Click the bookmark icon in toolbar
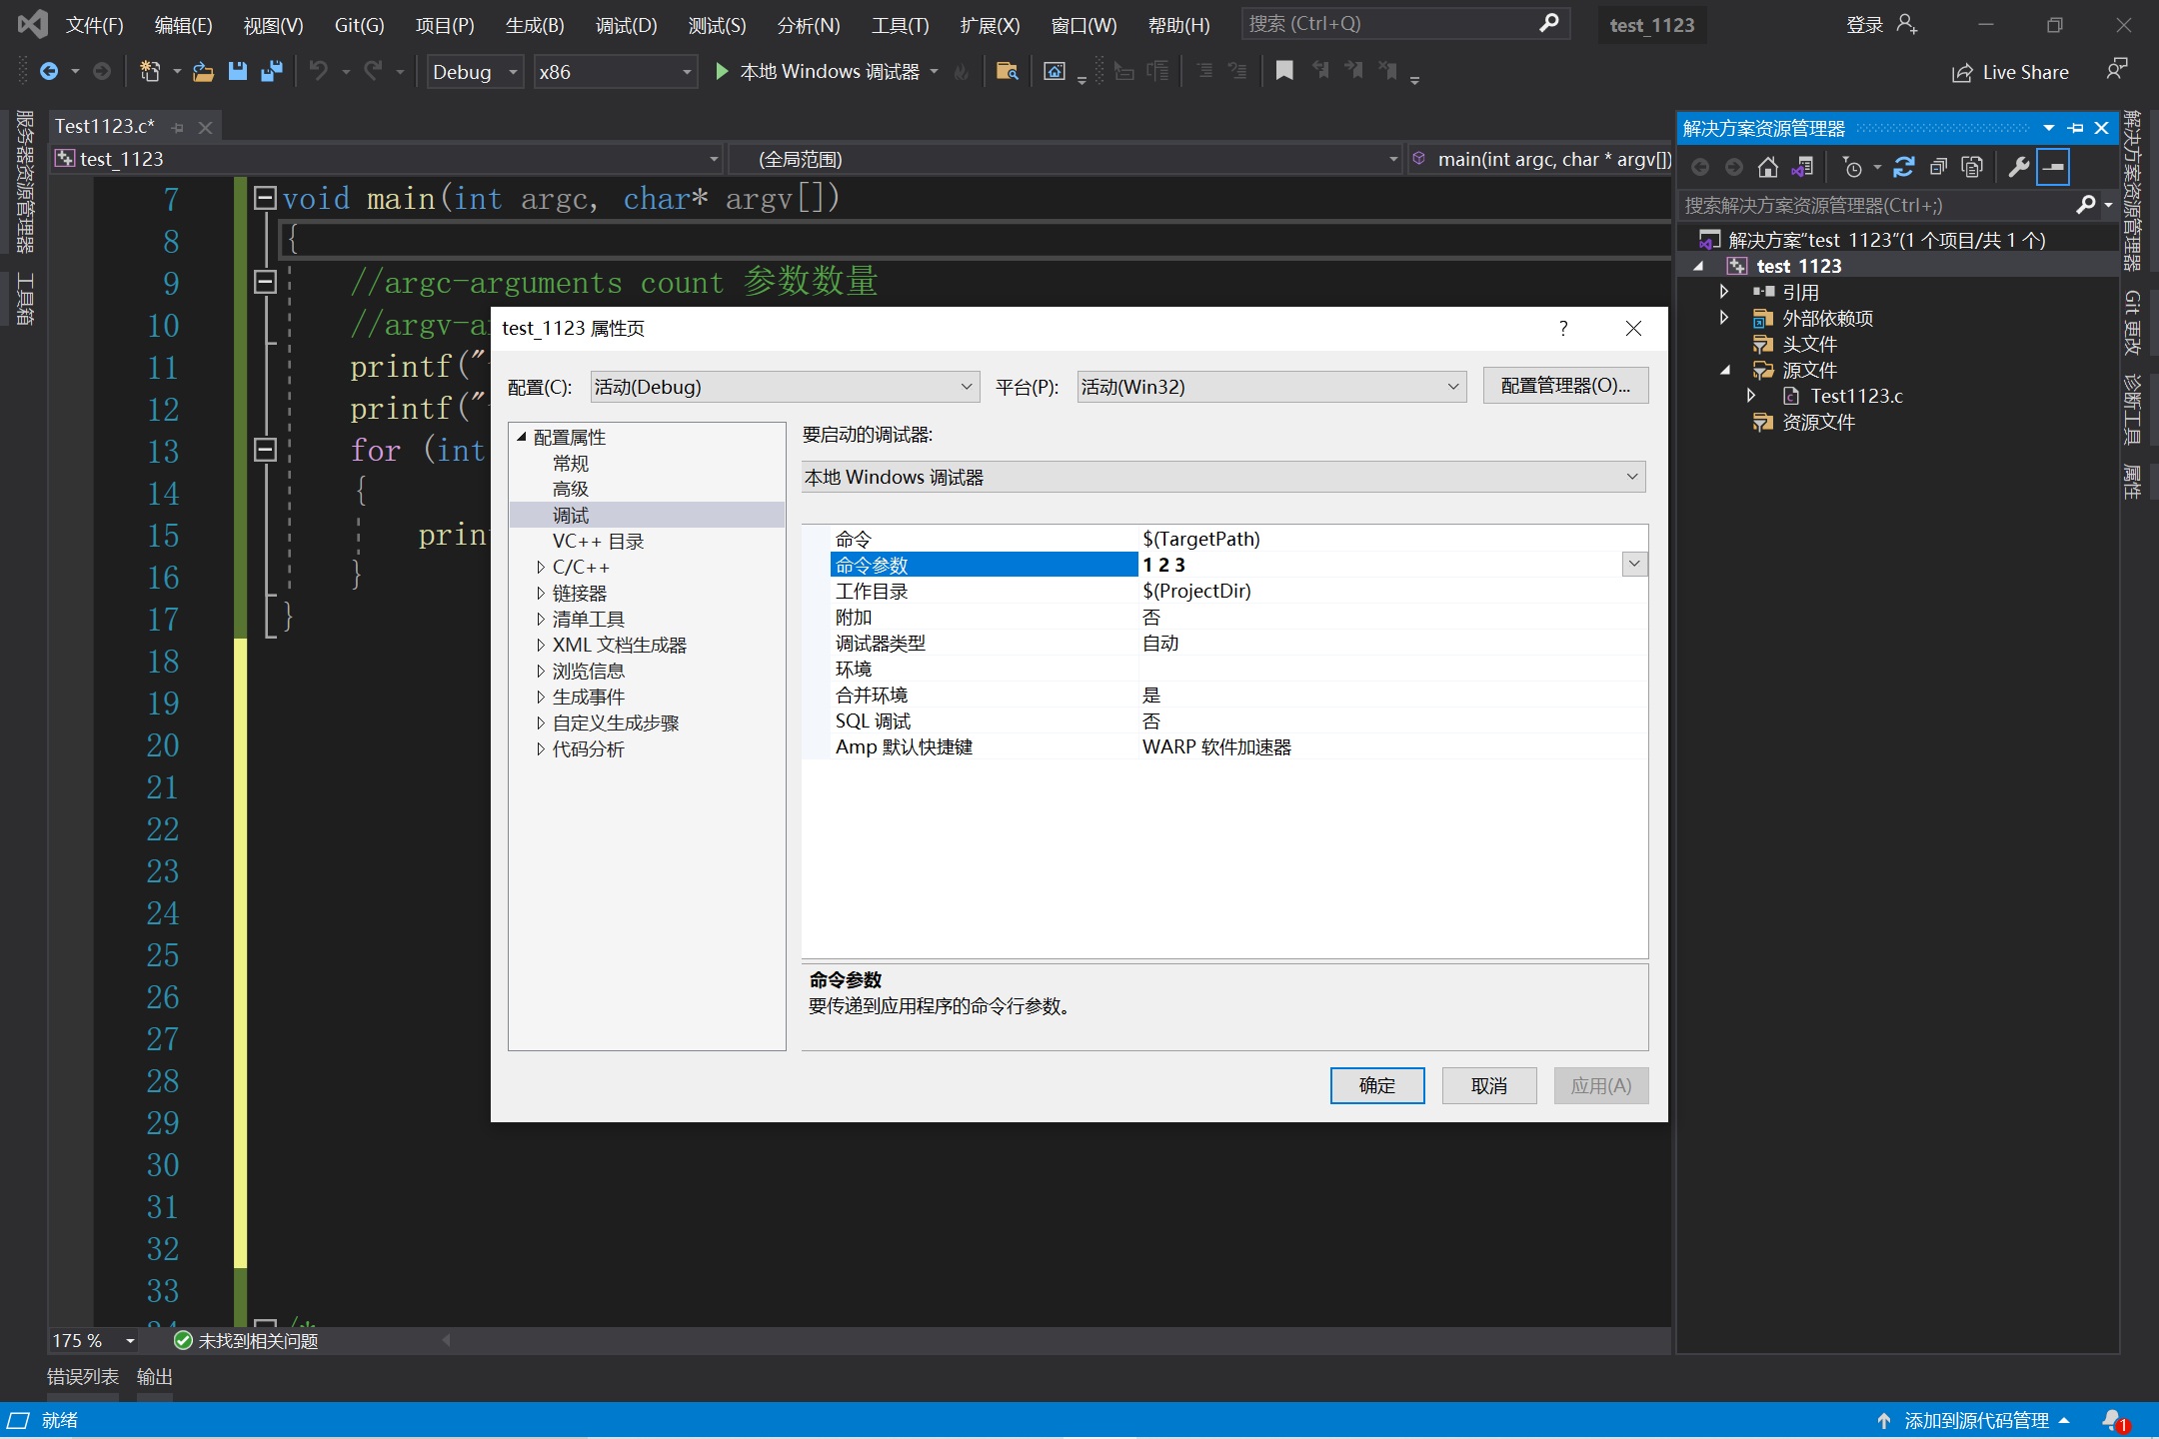 (x=1284, y=71)
